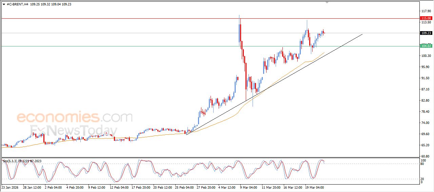Click the stochastic 20 level label
Image resolution: width=434 pixels, height=192 pixels.
422,179
